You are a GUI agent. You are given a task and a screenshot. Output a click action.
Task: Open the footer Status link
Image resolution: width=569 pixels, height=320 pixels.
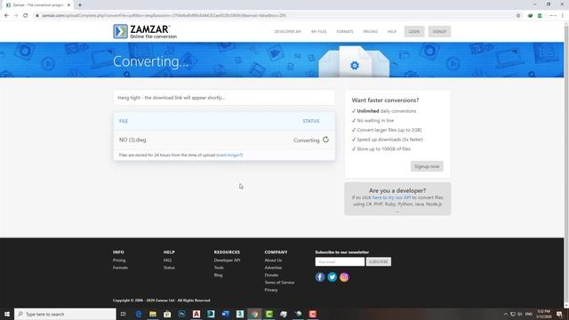click(169, 268)
